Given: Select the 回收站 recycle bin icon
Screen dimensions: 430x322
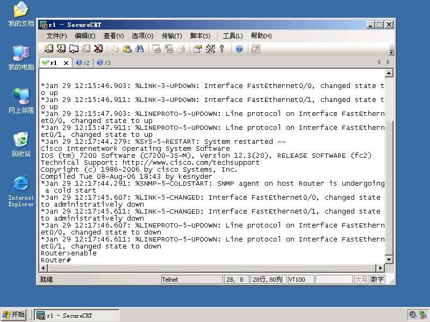Looking at the screenshot, I should pos(21,144).
